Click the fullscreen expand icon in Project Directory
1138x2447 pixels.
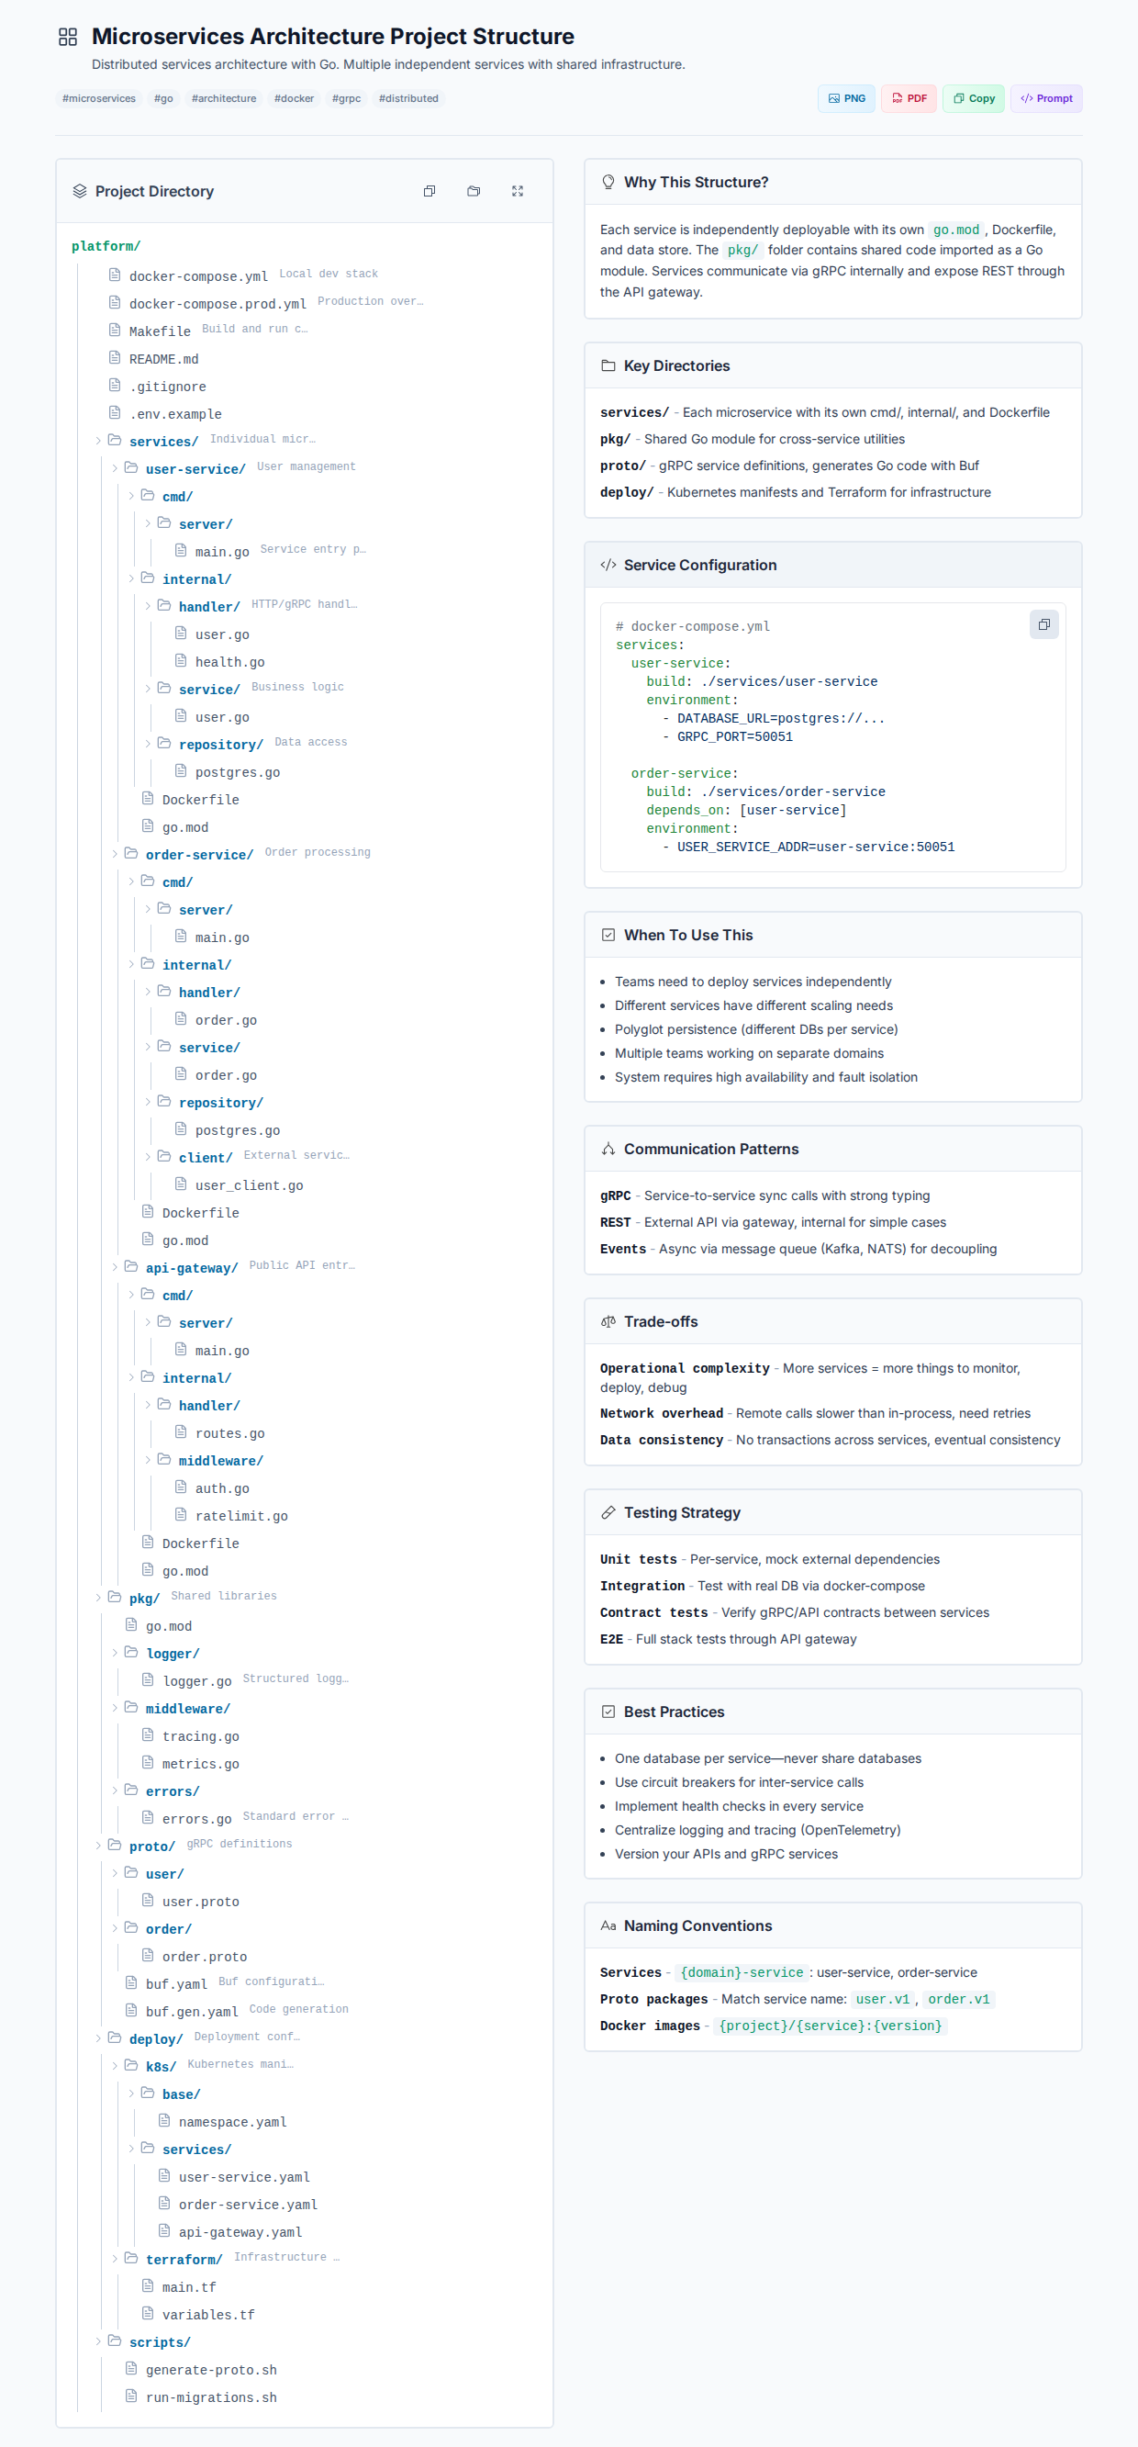[x=518, y=191]
